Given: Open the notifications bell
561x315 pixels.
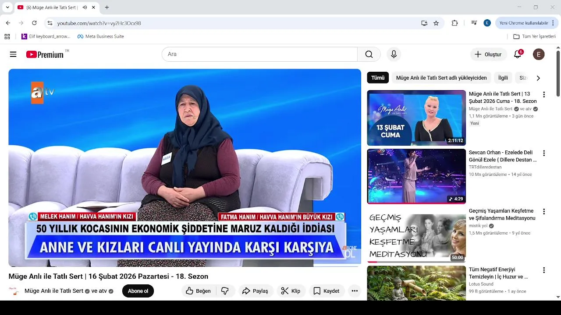Looking at the screenshot, I should tap(518, 54).
